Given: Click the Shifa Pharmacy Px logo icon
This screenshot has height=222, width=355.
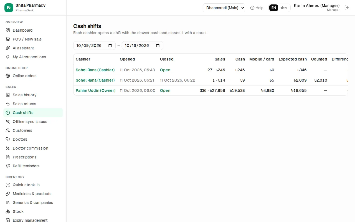Looking at the screenshot, I should [9, 8].
